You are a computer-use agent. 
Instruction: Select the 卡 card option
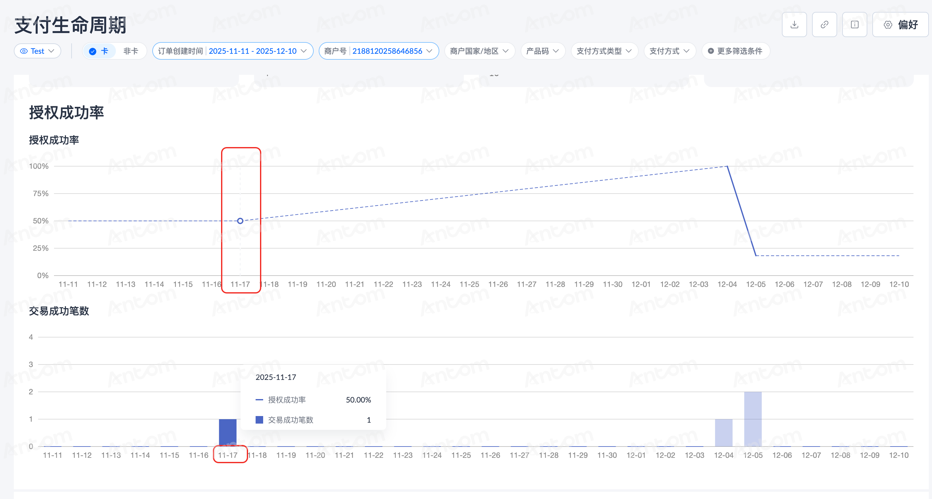coord(99,51)
